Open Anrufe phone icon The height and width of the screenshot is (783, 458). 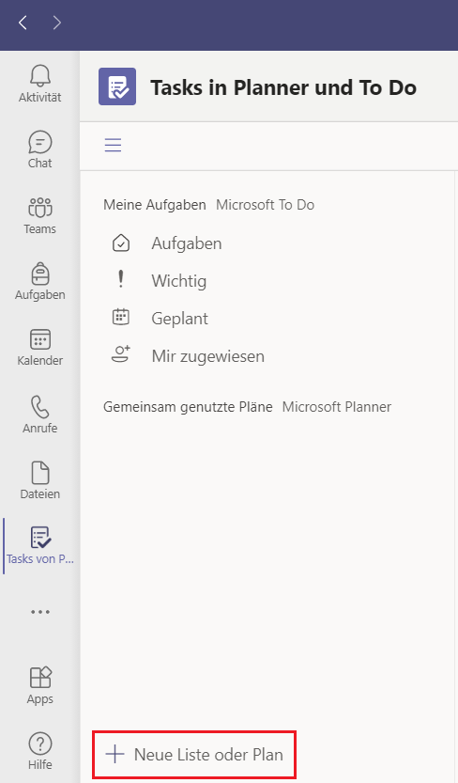[x=39, y=406]
